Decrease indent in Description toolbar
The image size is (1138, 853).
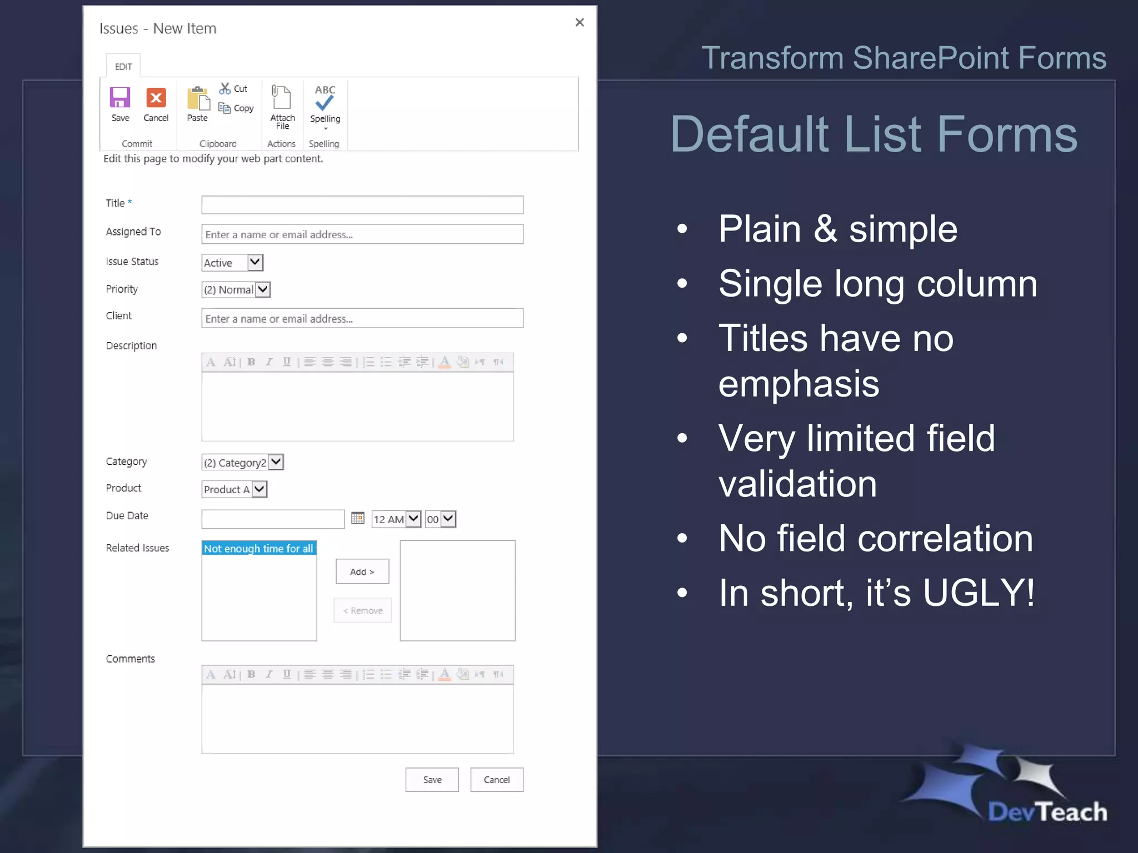point(405,362)
